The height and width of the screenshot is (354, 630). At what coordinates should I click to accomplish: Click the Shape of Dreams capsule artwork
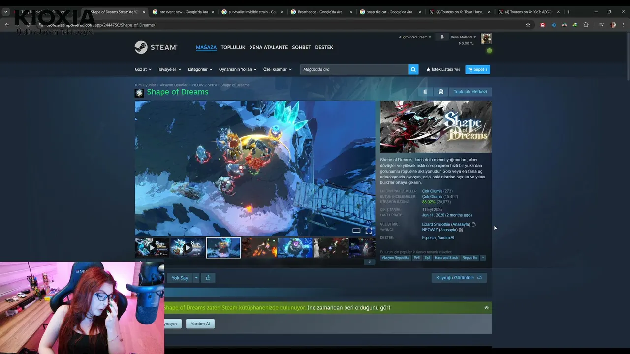click(x=436, y=127)
